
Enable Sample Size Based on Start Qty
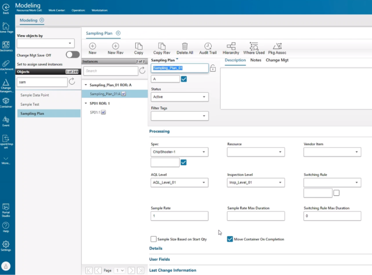[154, 239]
